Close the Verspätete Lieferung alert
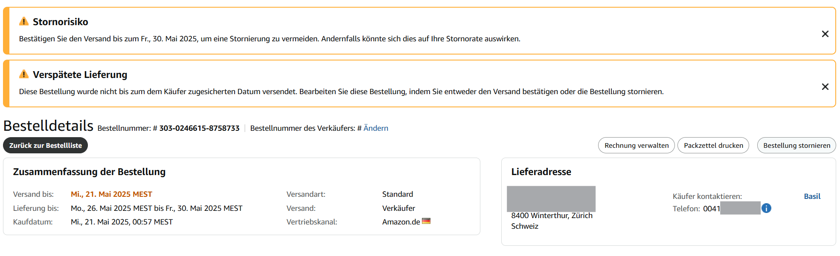 click(x=825, y=87)
